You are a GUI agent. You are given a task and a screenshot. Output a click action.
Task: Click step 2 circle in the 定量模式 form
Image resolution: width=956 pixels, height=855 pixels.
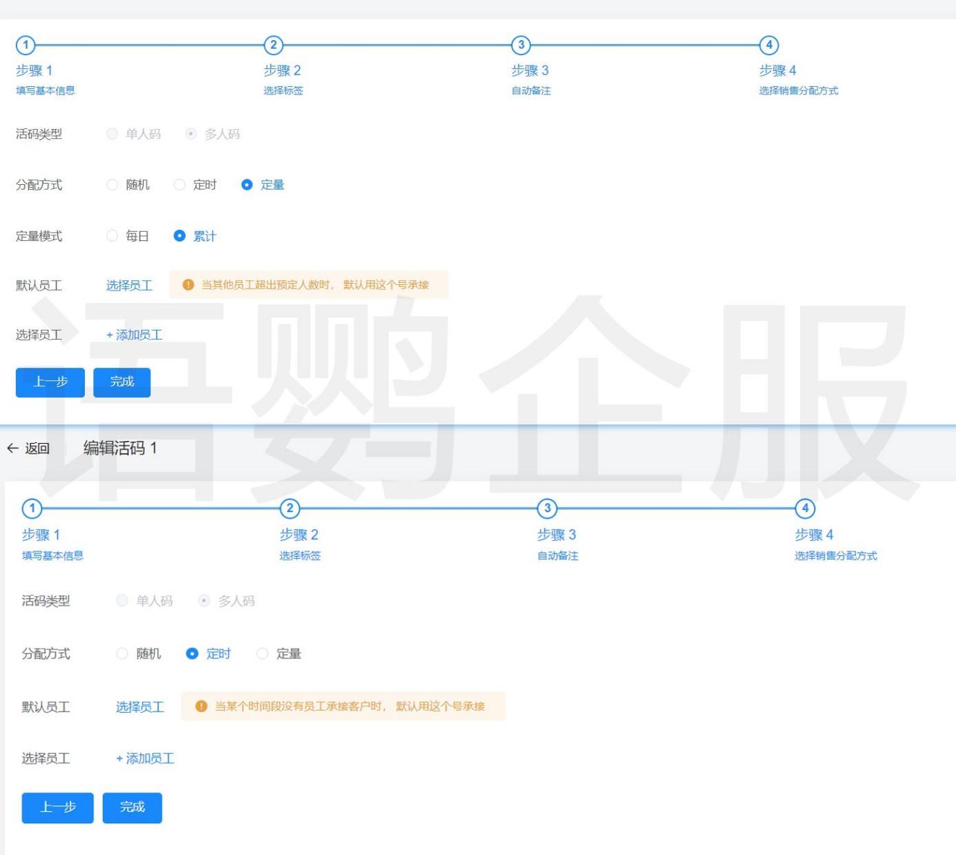273,46
